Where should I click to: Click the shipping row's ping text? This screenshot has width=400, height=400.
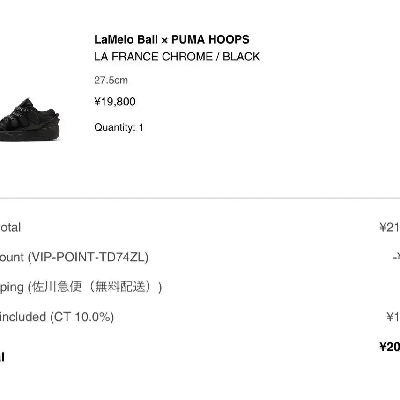[x=12, y=288]
